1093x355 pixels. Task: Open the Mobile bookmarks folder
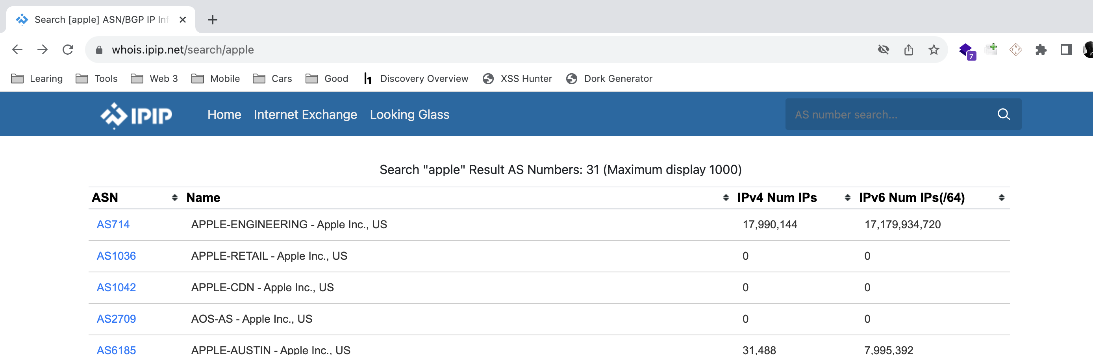coord(215,78)
